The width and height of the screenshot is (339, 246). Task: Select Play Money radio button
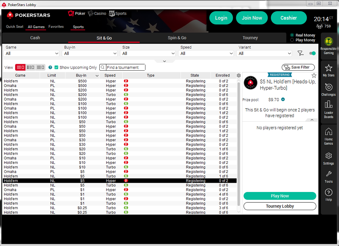292,40
